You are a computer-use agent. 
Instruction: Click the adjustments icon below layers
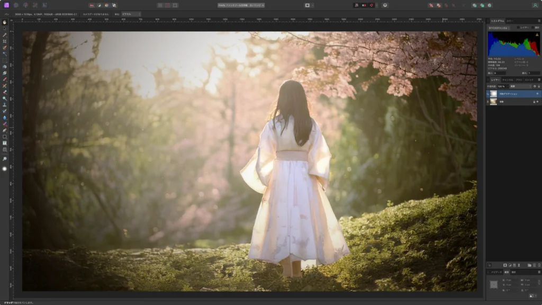(x=510, y=265)
